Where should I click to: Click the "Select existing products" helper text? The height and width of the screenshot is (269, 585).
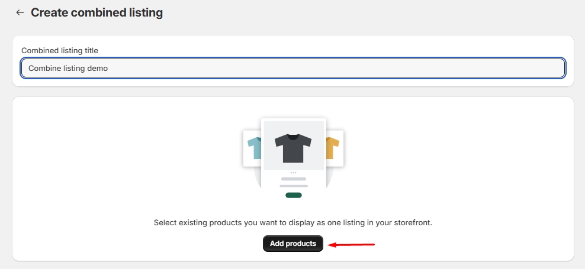tap(292, 223)
